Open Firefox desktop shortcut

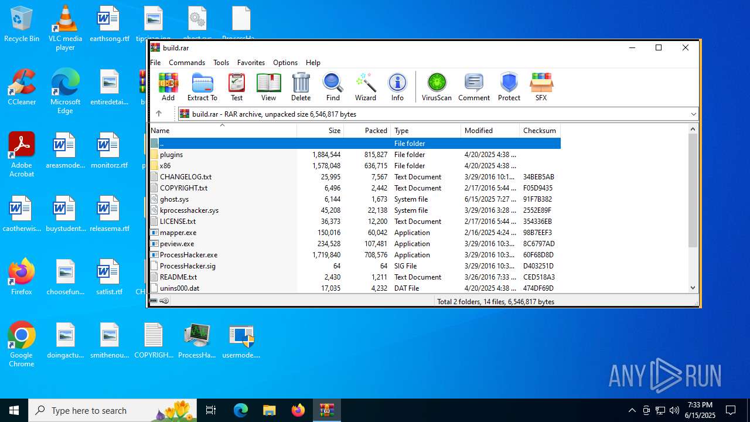22,277
